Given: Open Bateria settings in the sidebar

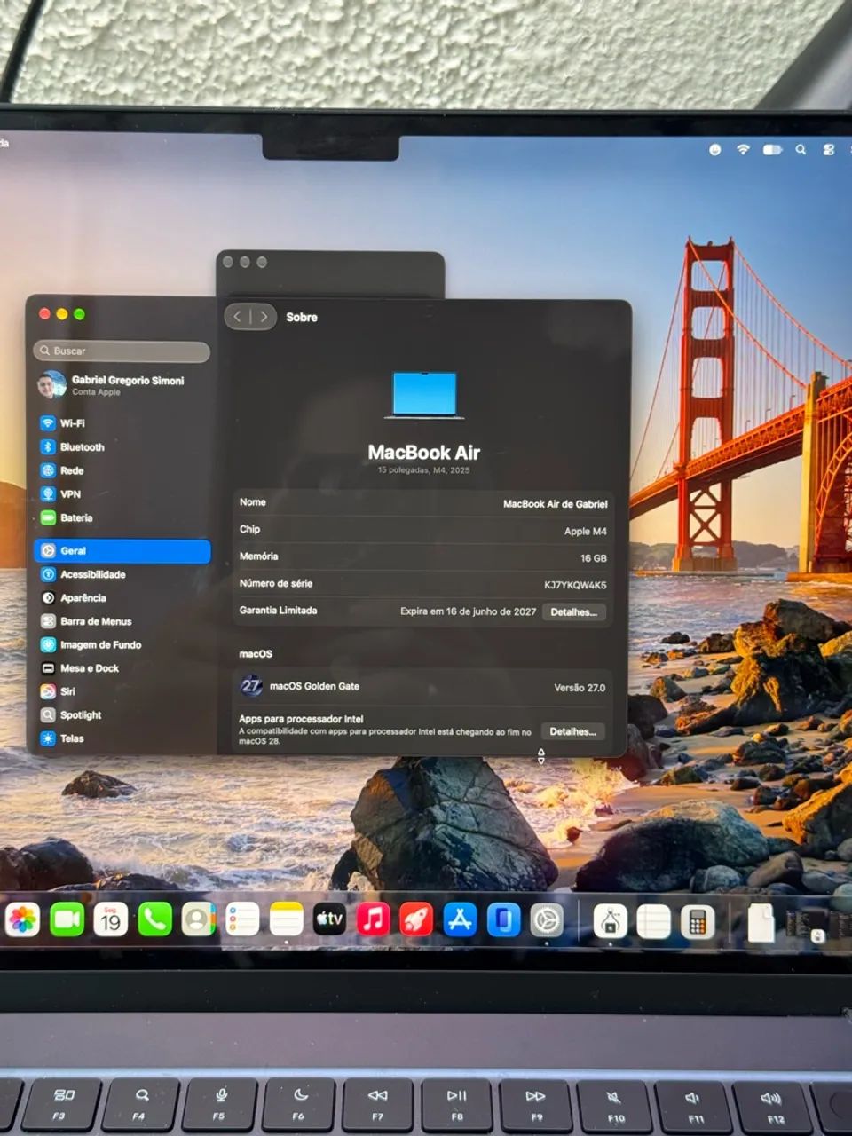Looking at the screenshot, I should 66,517.
